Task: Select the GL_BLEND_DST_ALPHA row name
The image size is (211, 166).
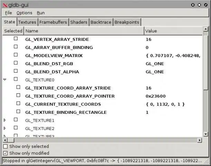Action: (52, 72)
